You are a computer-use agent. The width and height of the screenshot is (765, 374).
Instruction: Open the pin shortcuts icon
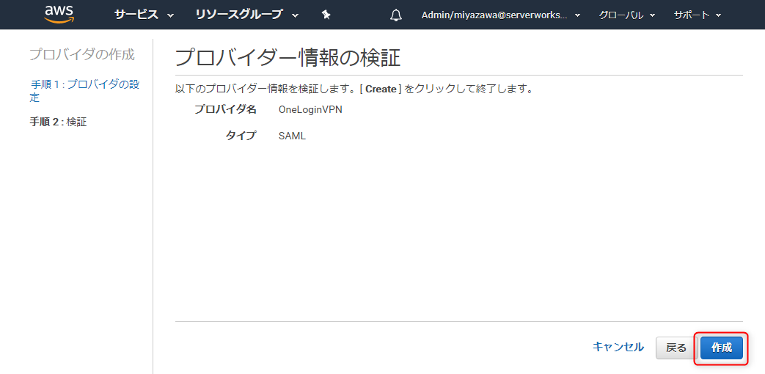point(326,15)
